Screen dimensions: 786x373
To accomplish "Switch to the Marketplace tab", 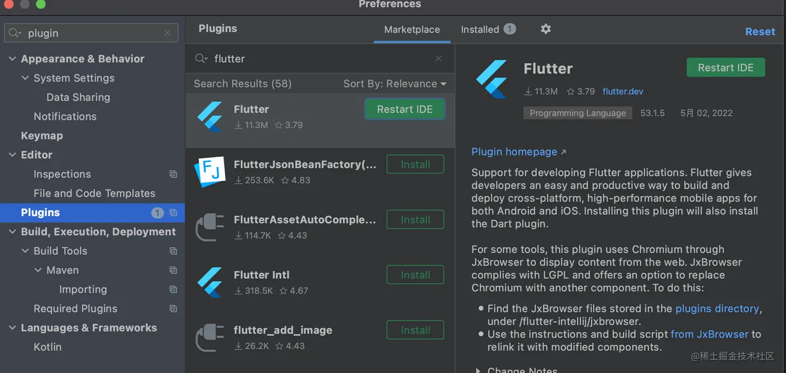I will tap(412, 30).
